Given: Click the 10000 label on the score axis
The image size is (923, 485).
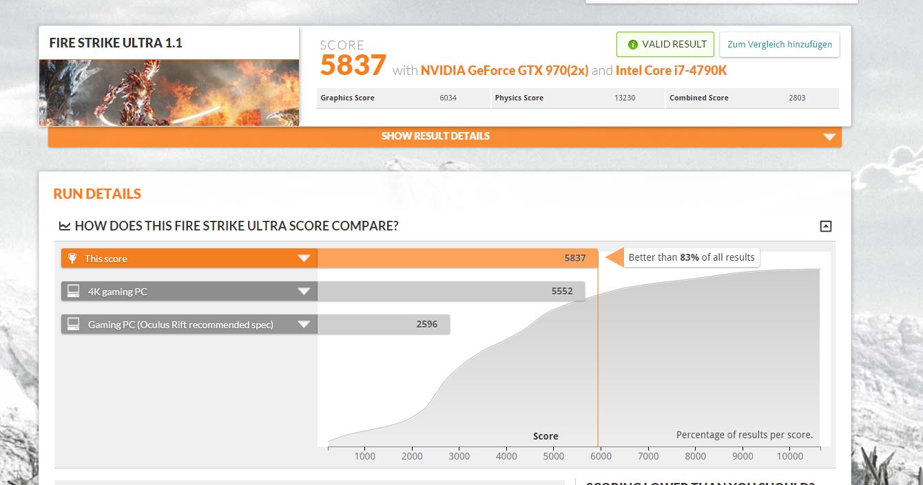Looking at the screenshot, I should [x=790, y=456].
